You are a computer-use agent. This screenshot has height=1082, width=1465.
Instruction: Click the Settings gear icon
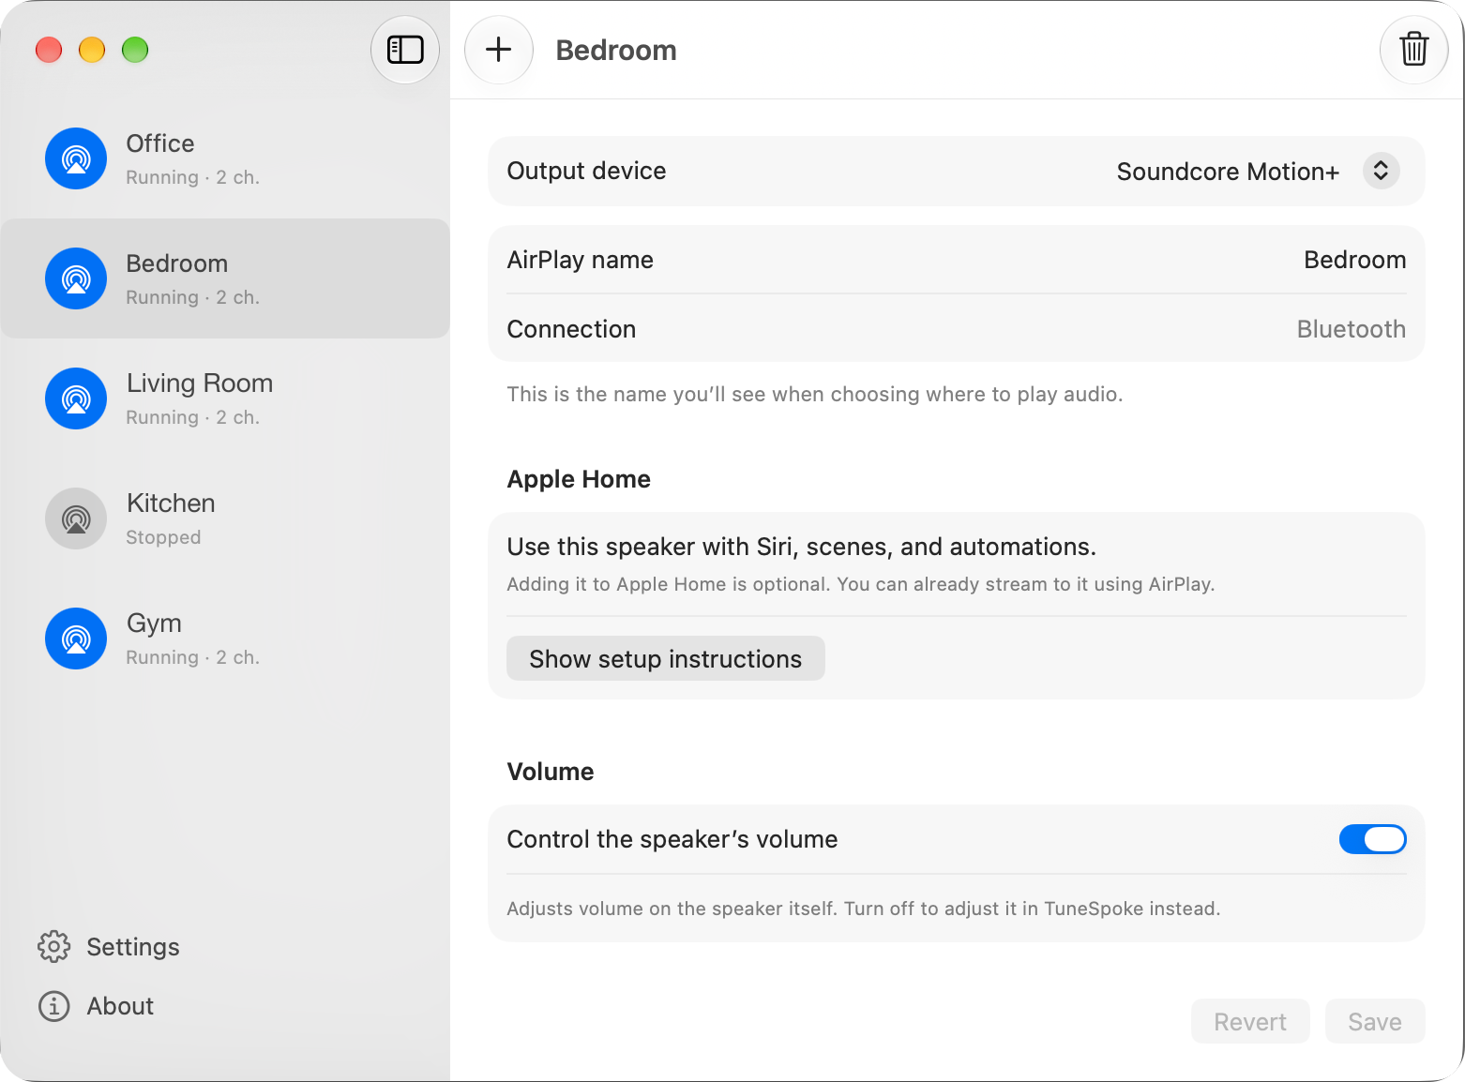pyautogui.click(x=53, y=947)
